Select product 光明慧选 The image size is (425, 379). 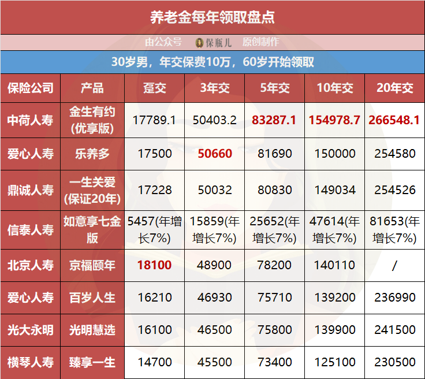pos(92,330)
